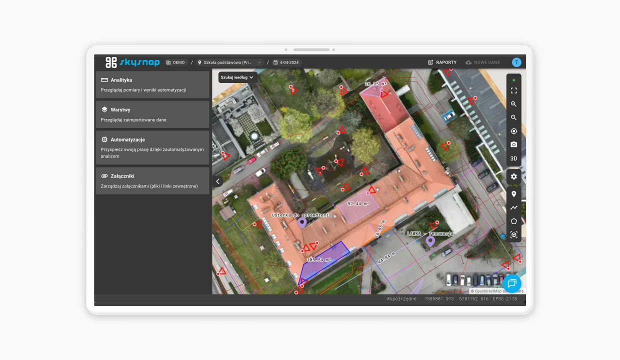Open the user avatar T menu
The image size is (620, 360).
516,62
